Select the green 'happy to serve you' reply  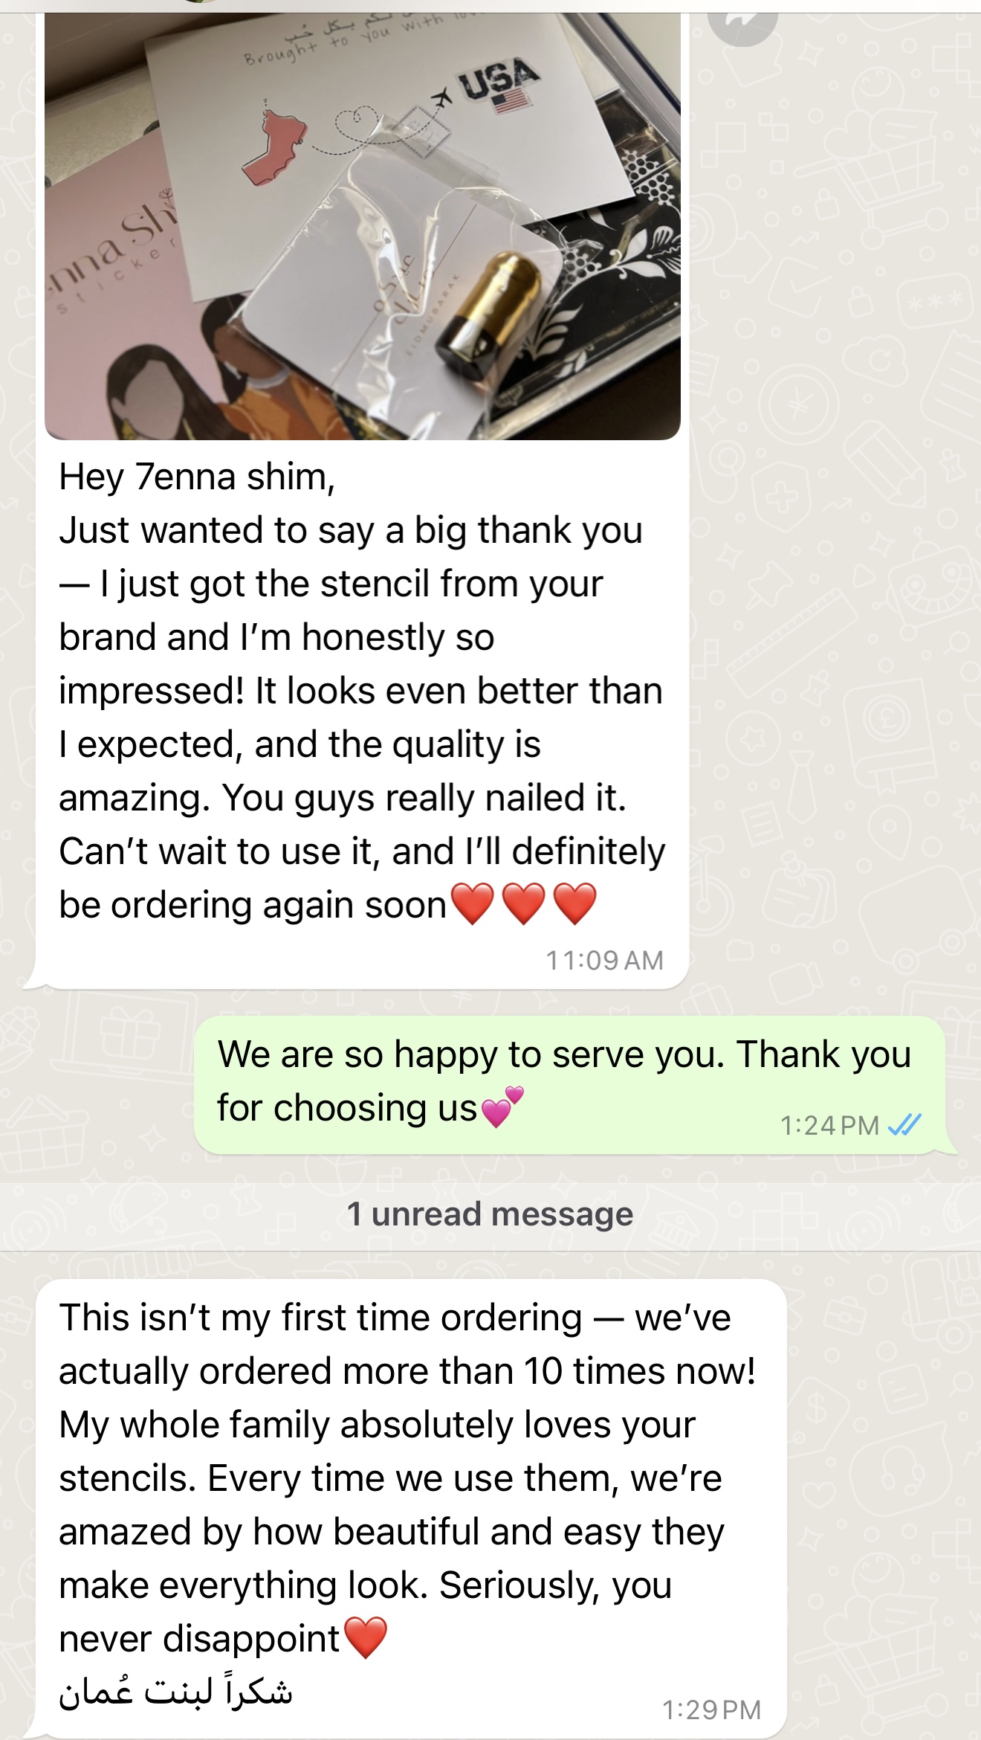point(569,1085)
